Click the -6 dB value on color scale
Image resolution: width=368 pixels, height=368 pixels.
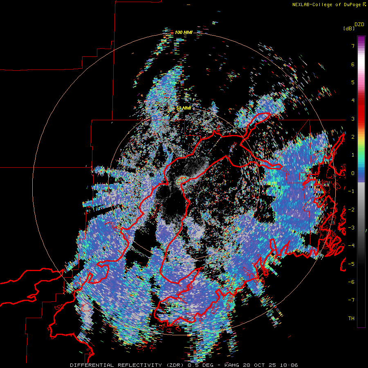[351, 282]
